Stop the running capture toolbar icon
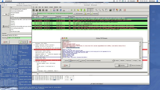The width and height of the screenshot is (160, 90). click(x=43, y=10)
